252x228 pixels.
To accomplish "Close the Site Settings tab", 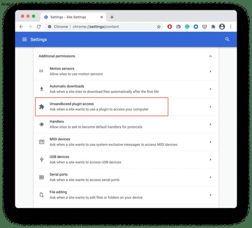I will (102, 17).
